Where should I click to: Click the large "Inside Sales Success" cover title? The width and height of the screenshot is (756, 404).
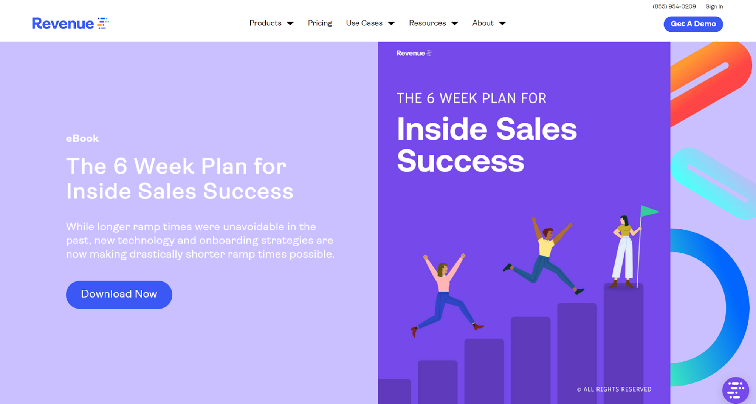pyautogui.click(x=487, y=145)
